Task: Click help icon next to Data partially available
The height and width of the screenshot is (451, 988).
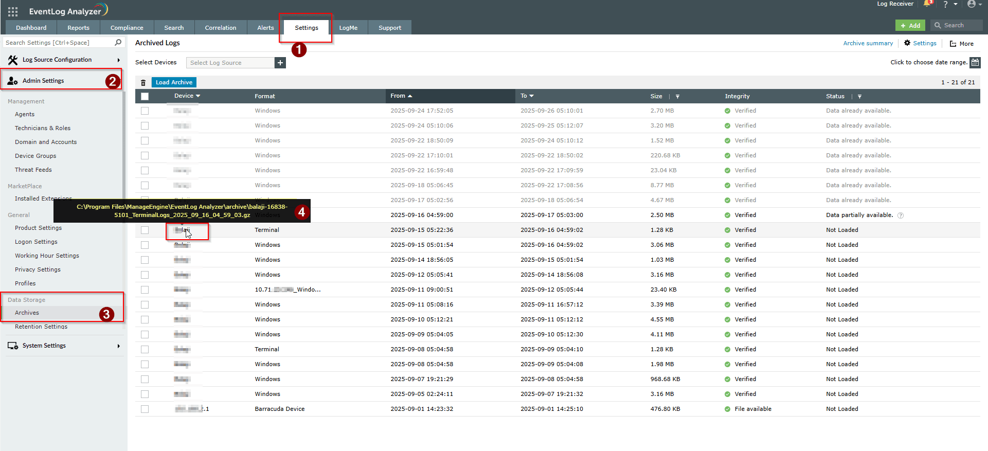Action: 901,215
